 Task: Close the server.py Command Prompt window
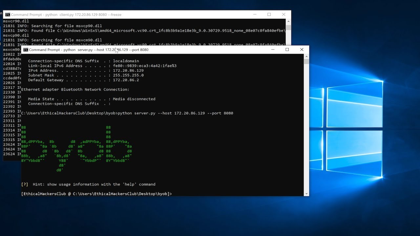[x=302, y=49]
